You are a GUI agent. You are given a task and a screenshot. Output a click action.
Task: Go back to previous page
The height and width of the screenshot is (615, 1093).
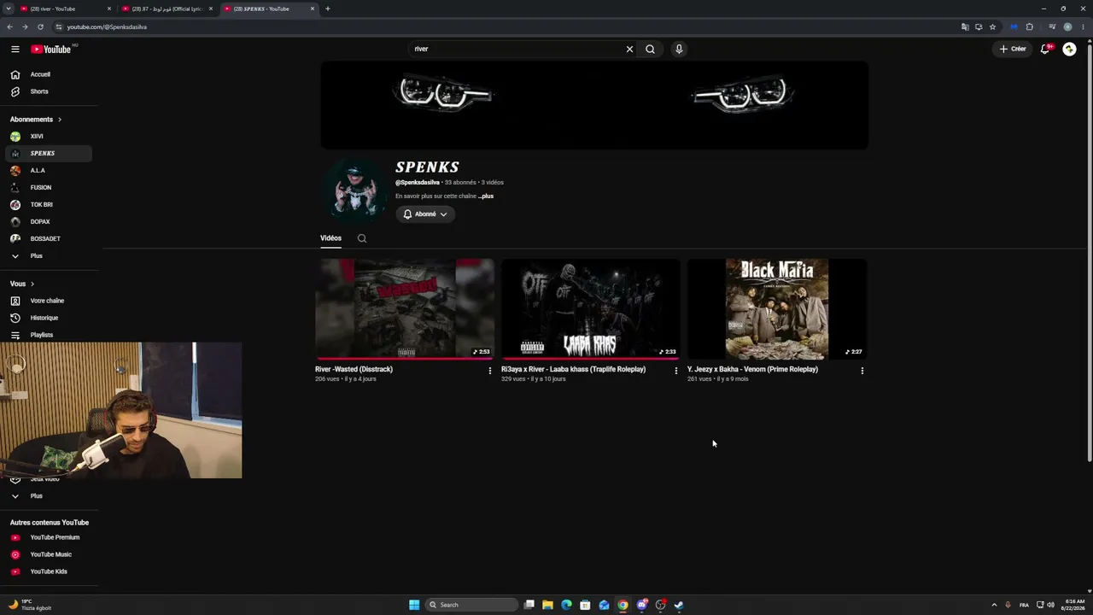tap(10, 26)
